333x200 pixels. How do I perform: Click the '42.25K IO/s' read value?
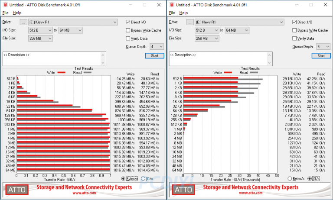[x=316, y=79]
